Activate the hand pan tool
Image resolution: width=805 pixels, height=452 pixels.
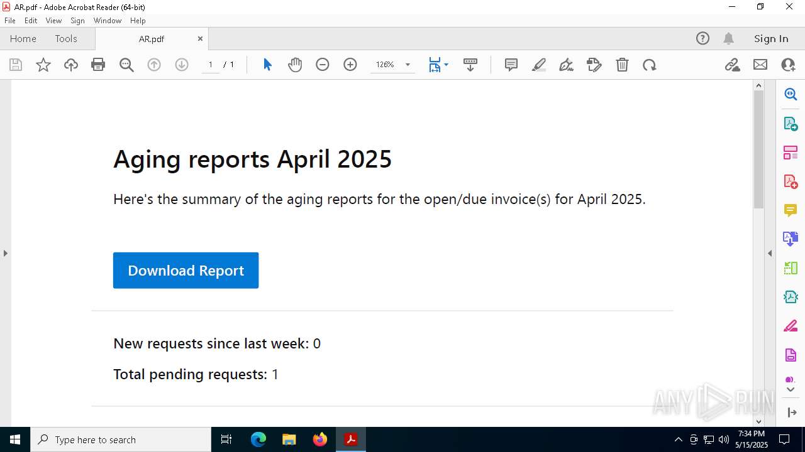[295, 65]
